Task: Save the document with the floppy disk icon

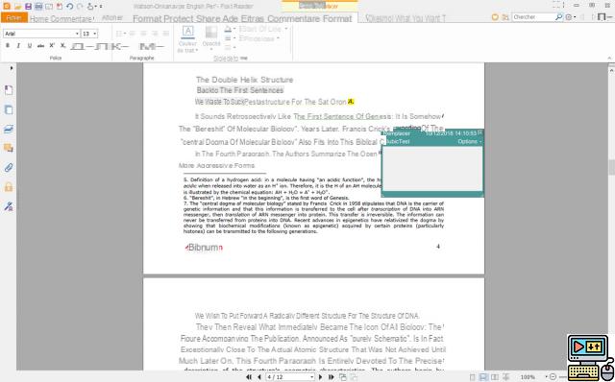Action: pyautogui.click(x=28, y=7)
